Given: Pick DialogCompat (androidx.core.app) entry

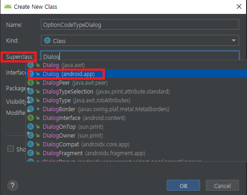Looking at the screenshot, I should point(136,144).
